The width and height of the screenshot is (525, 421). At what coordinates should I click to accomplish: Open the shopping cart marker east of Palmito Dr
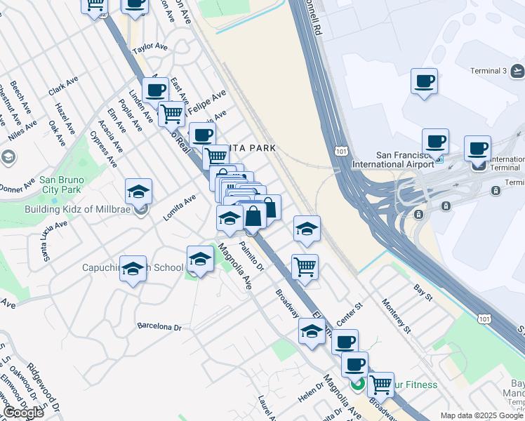pos(305,269)
